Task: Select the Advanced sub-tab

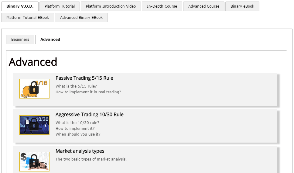Action: (x=50, y=40)
